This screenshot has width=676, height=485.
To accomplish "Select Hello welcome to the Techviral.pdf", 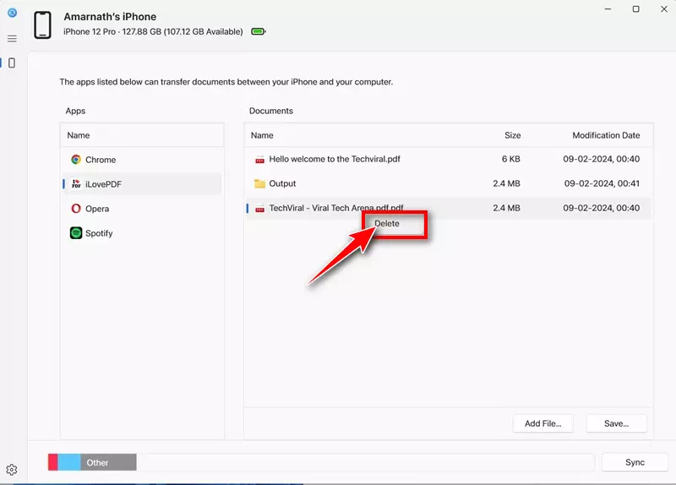I will [x=449, y=159].
